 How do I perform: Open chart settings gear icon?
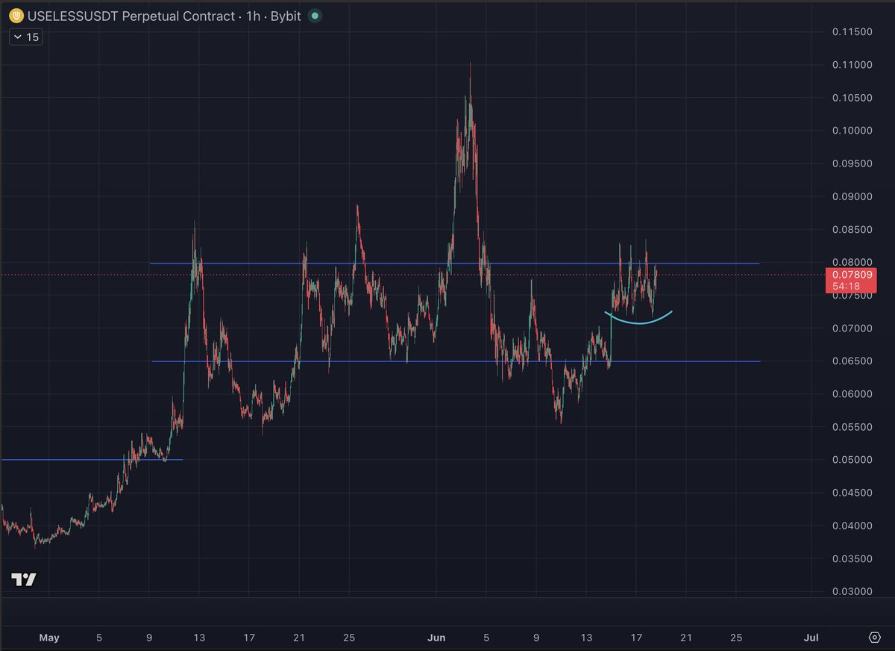[875, 638]
